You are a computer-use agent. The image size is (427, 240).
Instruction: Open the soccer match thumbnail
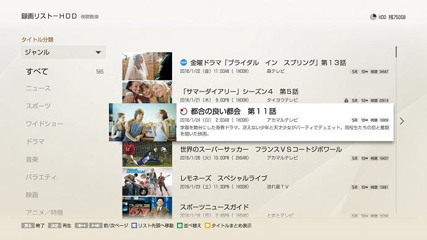coord(147,154)
